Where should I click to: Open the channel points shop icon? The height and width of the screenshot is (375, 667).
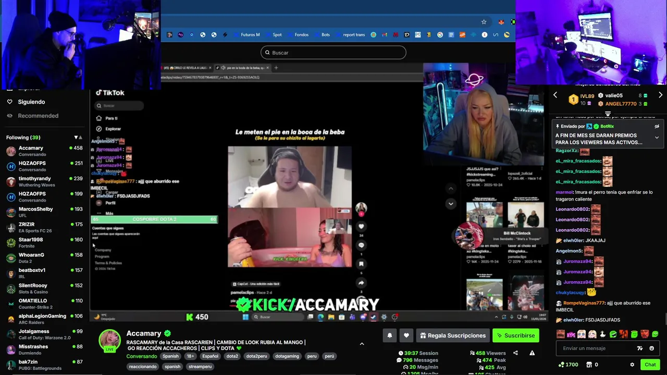(x=589, y=365)
